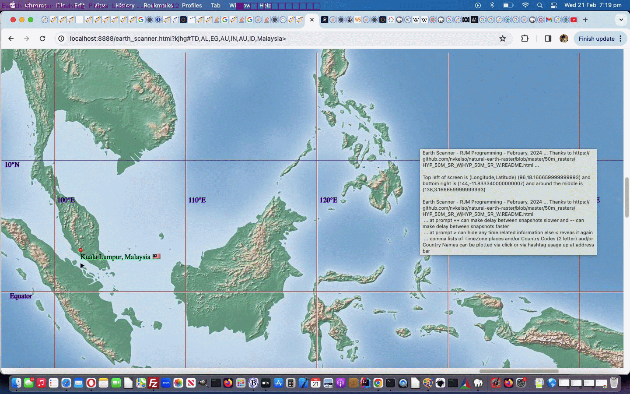630x394 pixels.
Task: Click the Kuala Lumpur, Malaysia label
Action: pyautogui.click(x=115, y=257)
